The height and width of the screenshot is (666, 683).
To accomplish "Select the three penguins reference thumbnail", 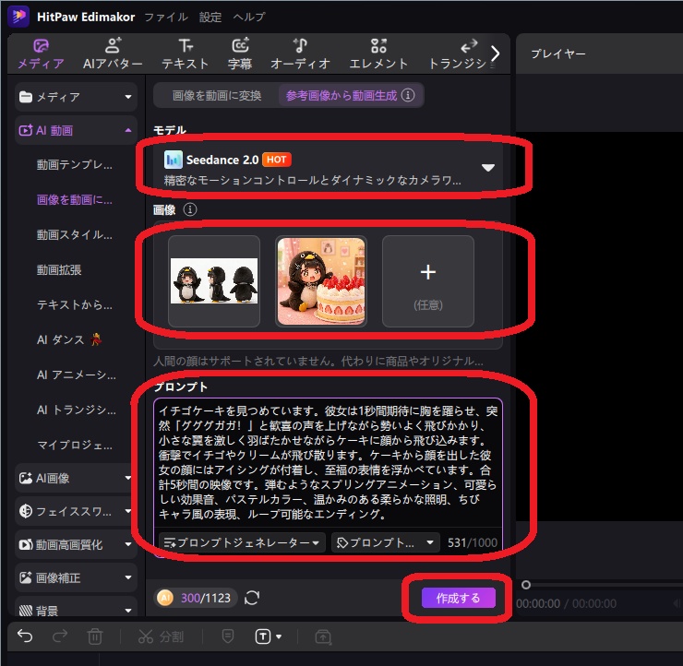I will 214,281.
